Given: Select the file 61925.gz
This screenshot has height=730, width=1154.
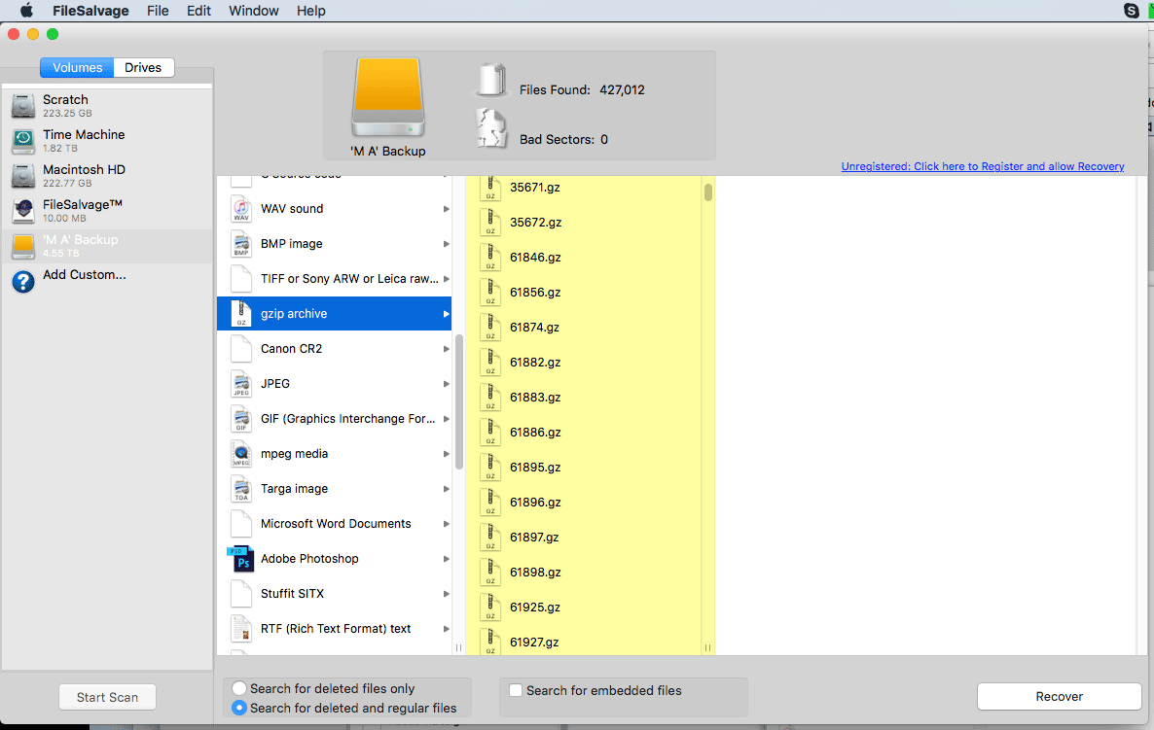Looking at the screenshot, I should click(535, 608).
